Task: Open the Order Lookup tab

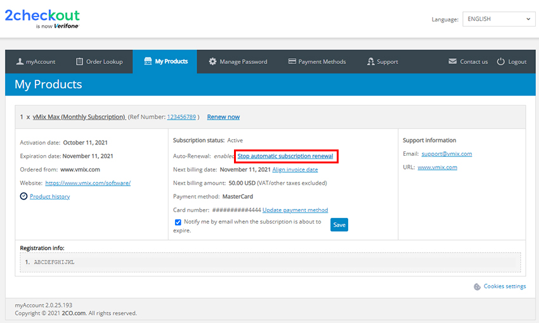Action: [x=100, y=62]
